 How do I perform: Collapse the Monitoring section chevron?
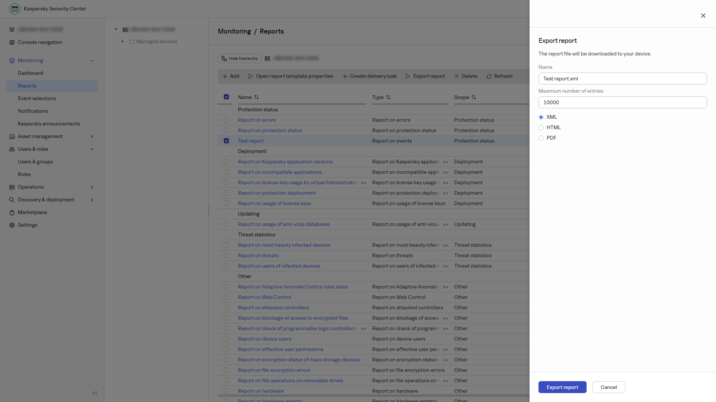92,61
